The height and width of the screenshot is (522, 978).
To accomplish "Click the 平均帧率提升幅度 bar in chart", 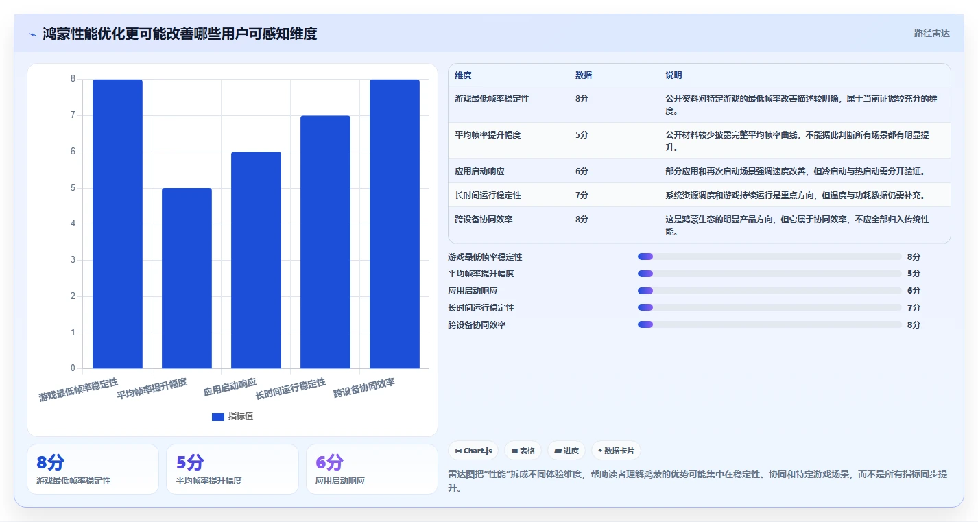I will (x=187, y=278).
